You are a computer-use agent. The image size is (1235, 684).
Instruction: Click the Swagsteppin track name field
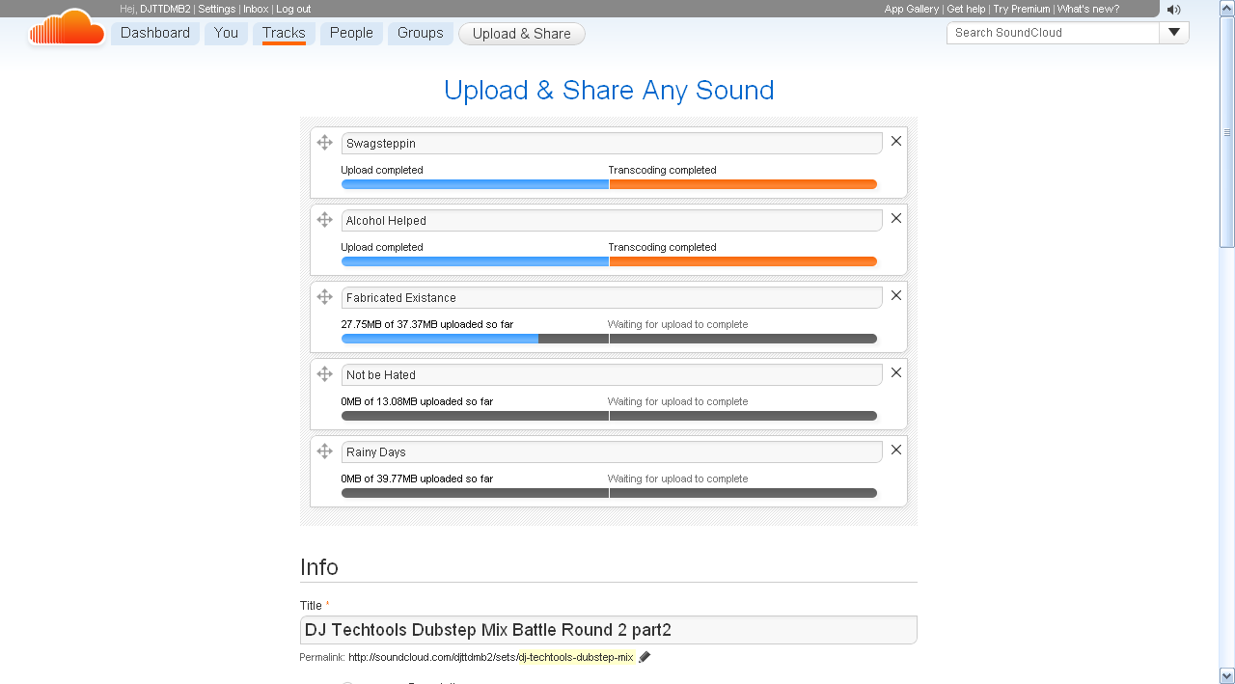(x=612, y=143)
